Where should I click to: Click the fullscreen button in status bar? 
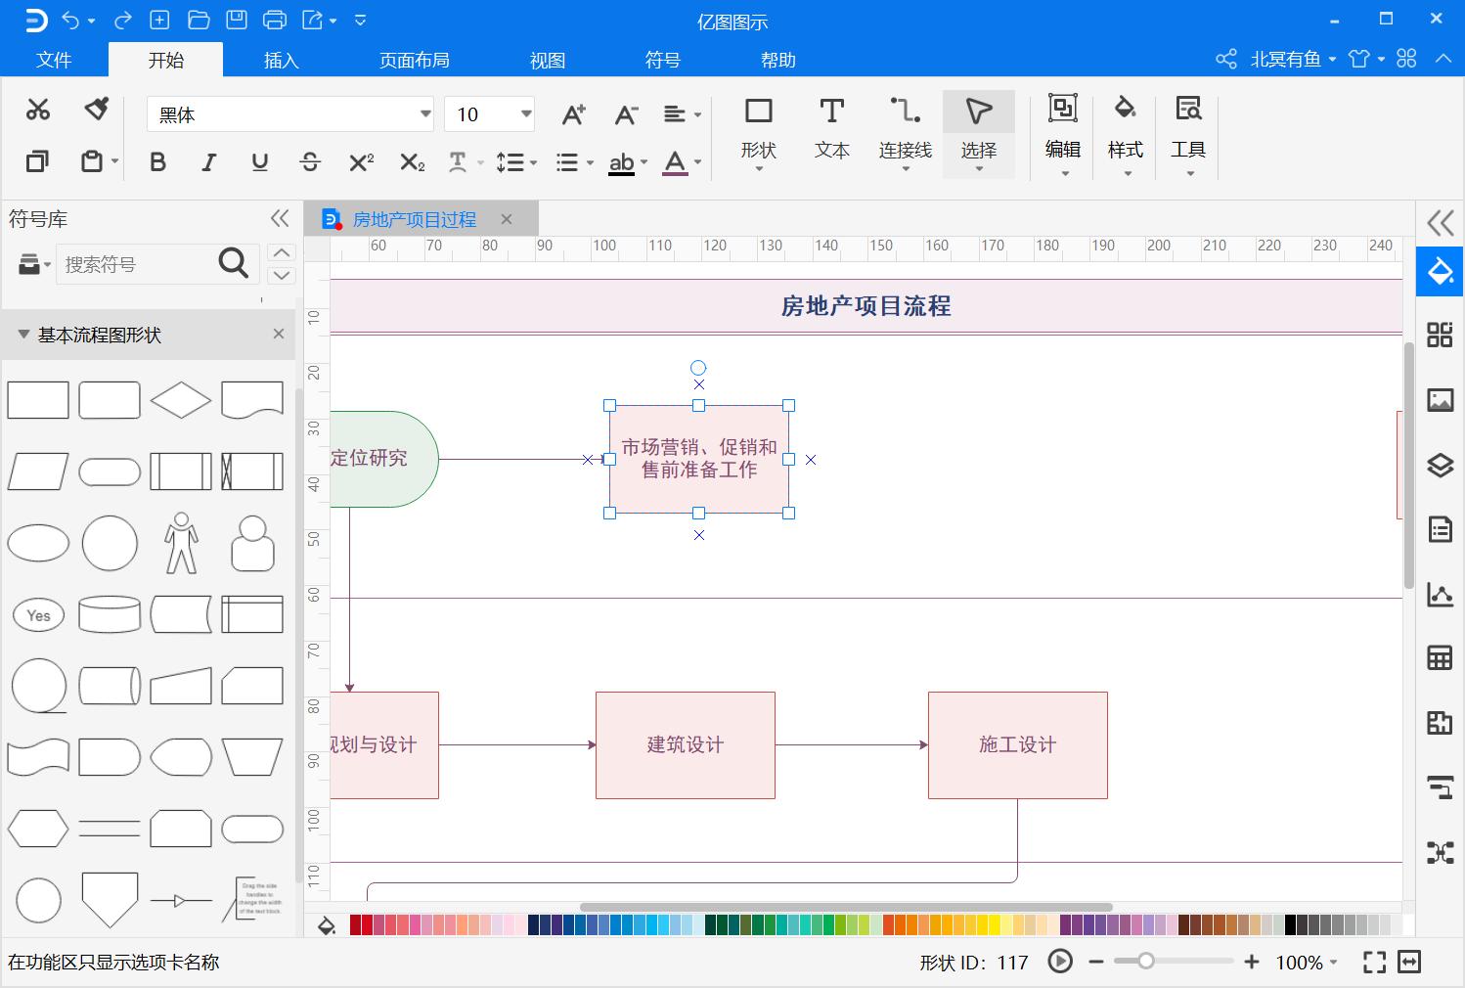[x=1374, y=963]
